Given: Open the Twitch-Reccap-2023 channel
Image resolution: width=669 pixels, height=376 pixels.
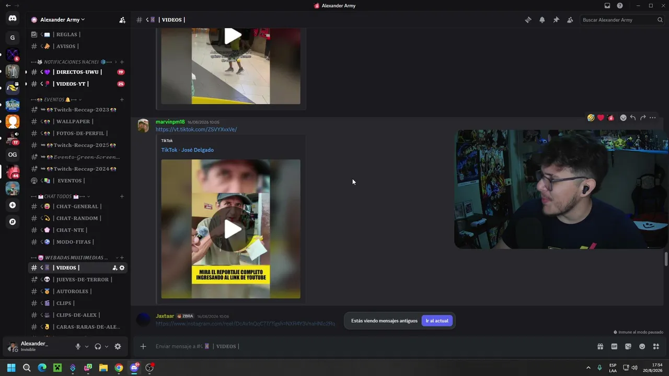Looking at the screenshot, I should (x=78, y=110).
